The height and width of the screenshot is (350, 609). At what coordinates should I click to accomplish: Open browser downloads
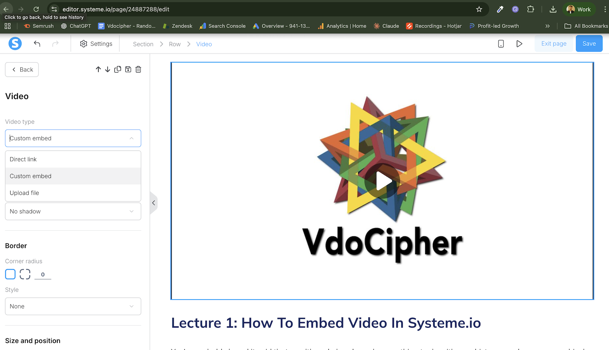point(553,9)
